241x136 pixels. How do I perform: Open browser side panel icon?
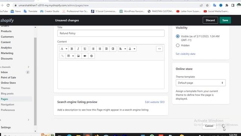[x=233, y=5]
